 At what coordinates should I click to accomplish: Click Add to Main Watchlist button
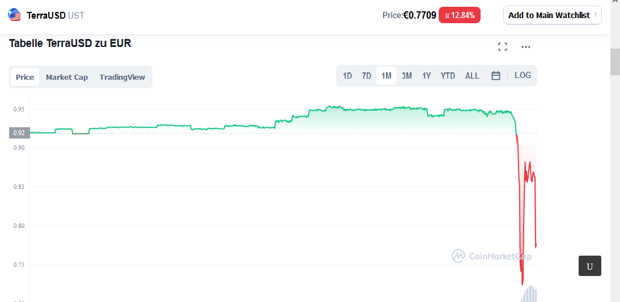553,15
